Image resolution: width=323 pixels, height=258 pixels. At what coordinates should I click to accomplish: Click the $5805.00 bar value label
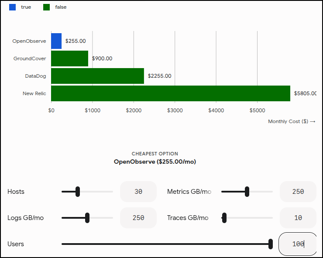(305, 93)
